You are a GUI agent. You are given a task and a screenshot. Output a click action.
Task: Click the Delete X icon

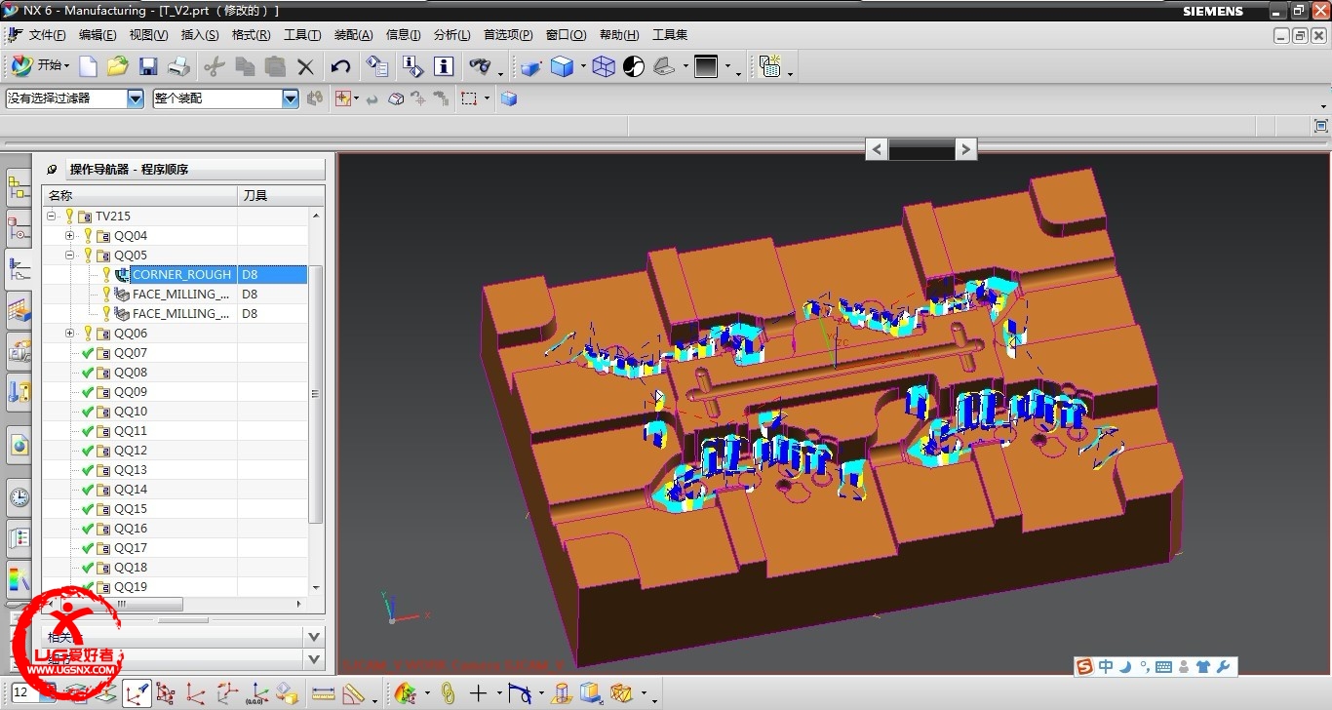[x=305, y=67]
